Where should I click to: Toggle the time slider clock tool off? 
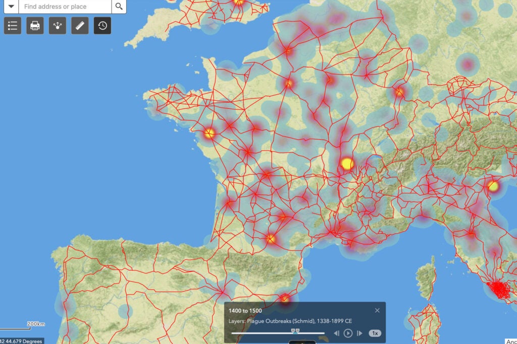101,26
